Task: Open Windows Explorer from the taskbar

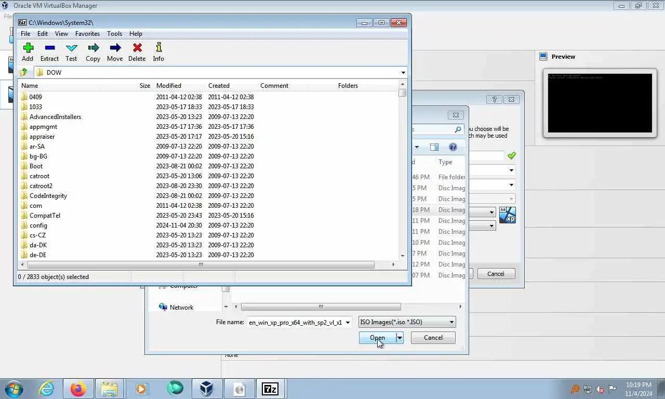Action: (x=110, y=389)
